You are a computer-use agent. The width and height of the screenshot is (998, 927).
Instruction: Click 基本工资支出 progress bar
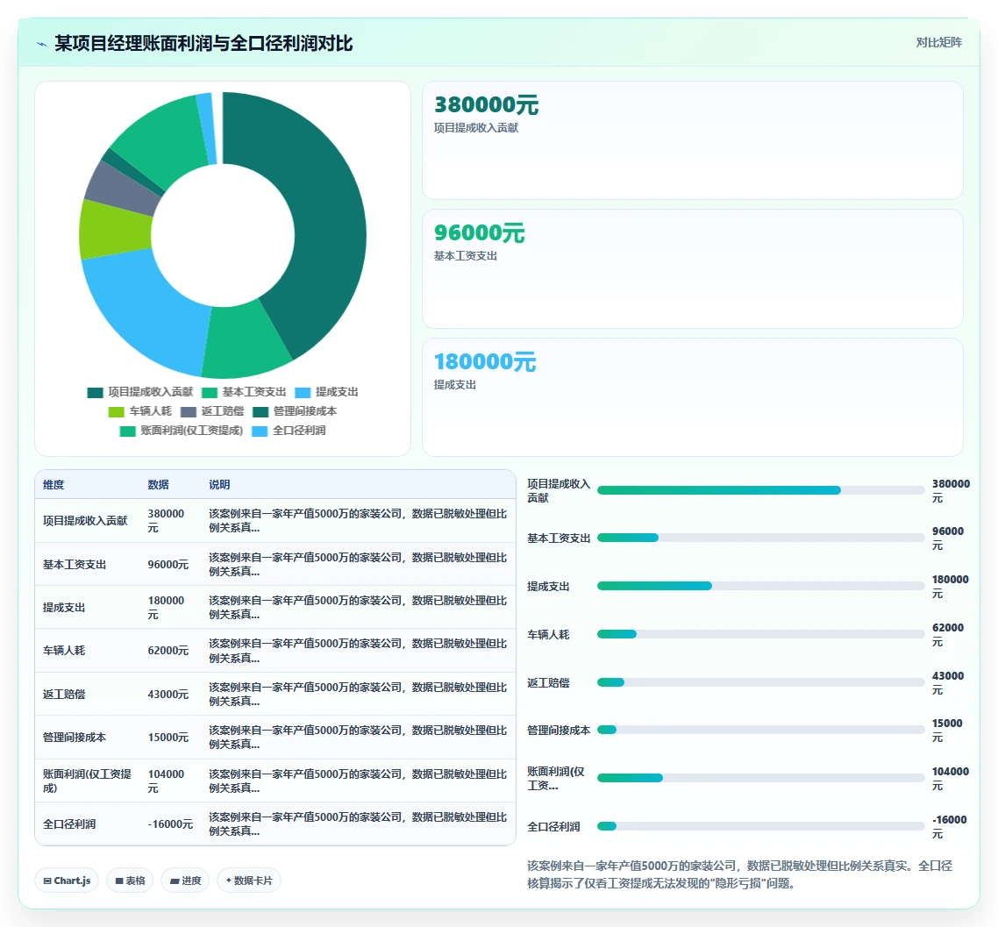point(760,538)
